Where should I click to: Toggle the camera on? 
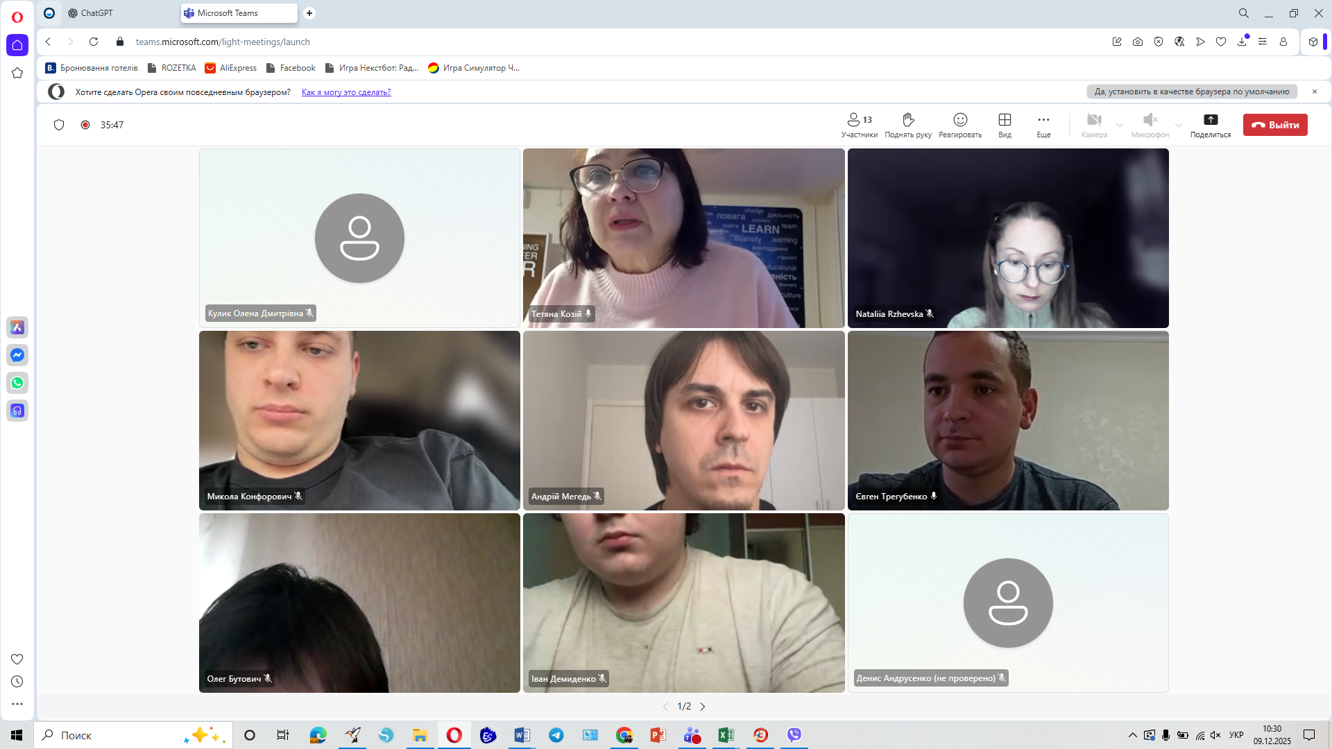(1094, 125)
